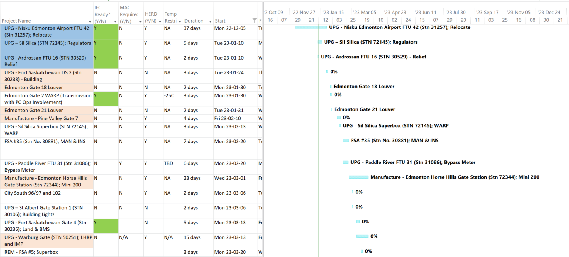Select the Sil Silica Regulators Gantt bar

coord(320,42)
